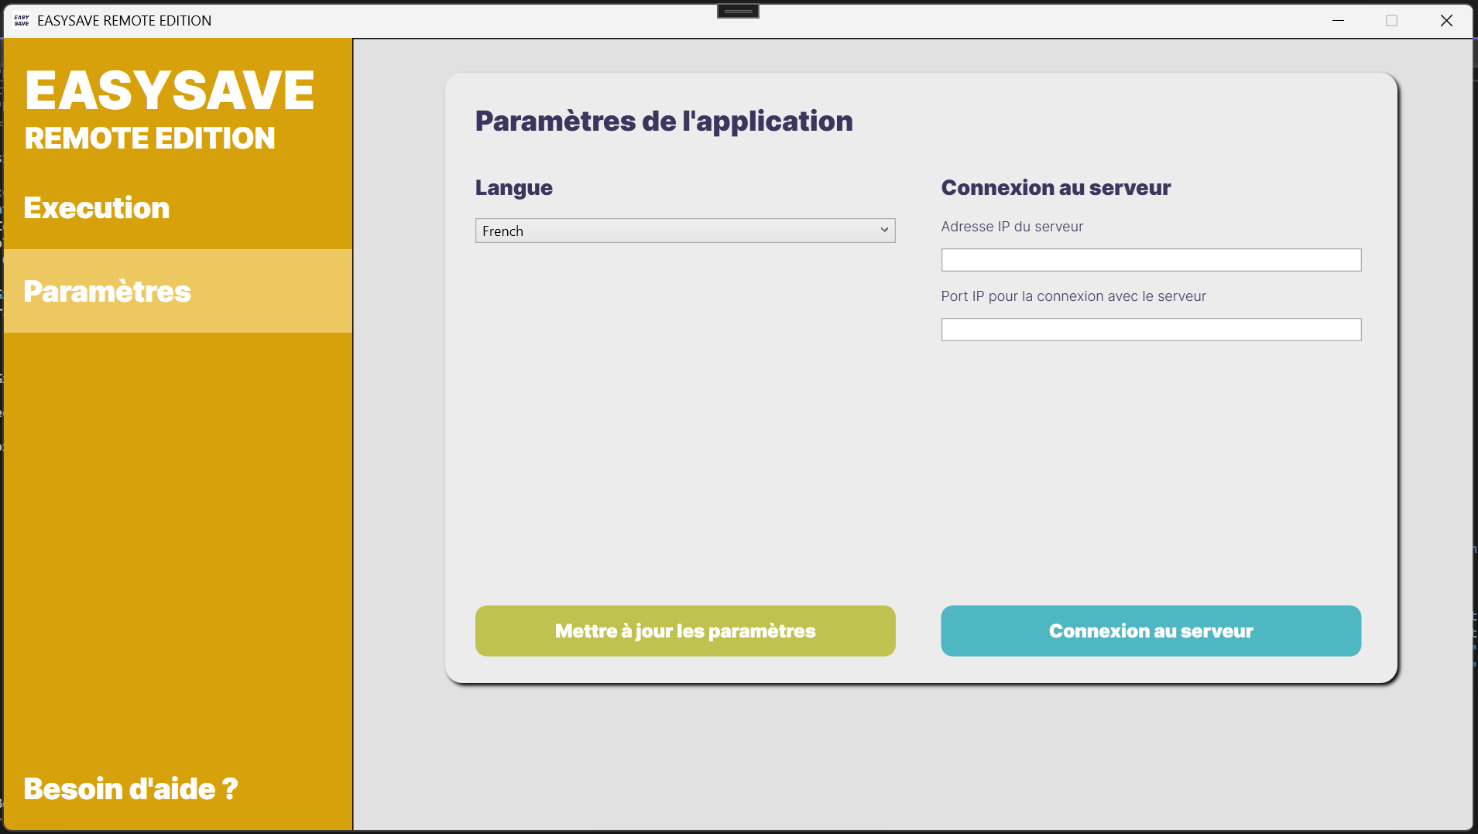Click the 'Port IP pour la connexion' label
The height and width of the screenshot is (834, 1478).
click(1073, 296)
